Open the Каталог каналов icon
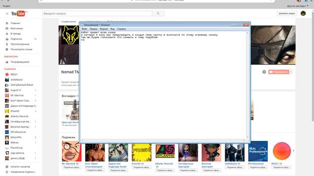Viewport: 314px width, 176px height. point(7,167)
